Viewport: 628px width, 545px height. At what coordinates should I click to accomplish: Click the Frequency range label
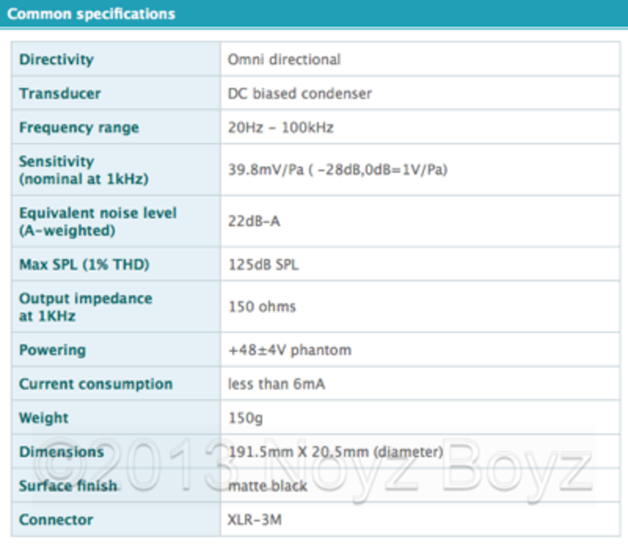click(79, 128)
